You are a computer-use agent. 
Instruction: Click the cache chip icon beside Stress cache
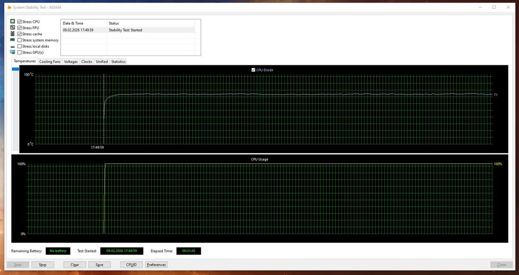click(x=12, y=34)
